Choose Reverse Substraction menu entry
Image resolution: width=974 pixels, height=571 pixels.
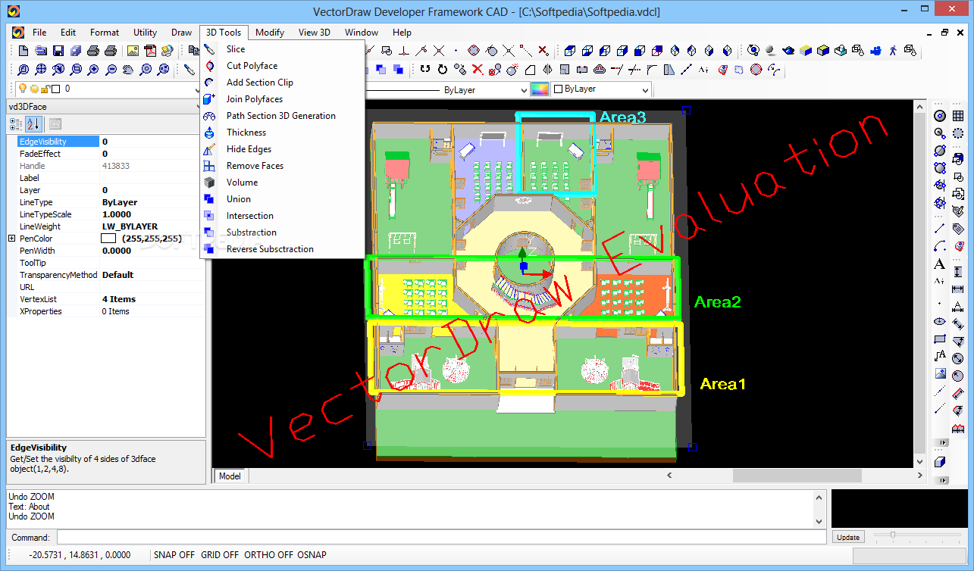click(x=270, y=249)
